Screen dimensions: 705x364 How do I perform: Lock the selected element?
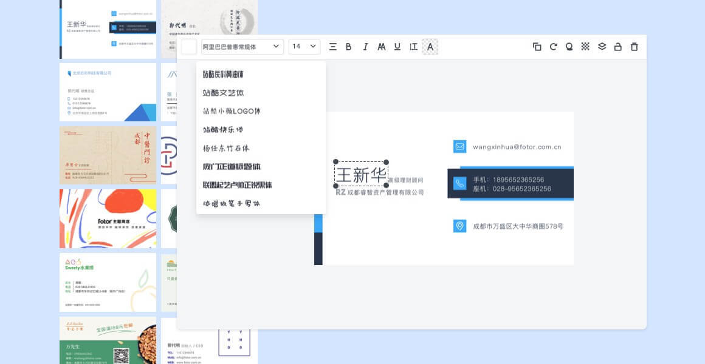[617, 47]
